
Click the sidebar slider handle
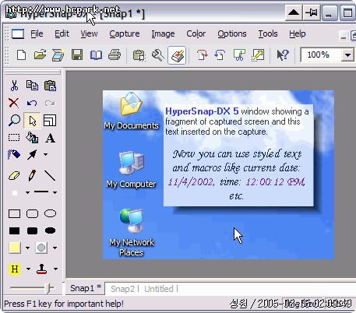click(x=48, y=288)
